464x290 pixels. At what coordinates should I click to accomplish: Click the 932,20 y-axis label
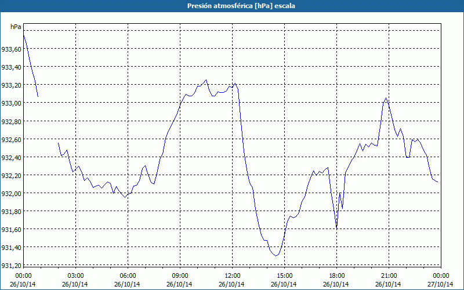[11, 176]
